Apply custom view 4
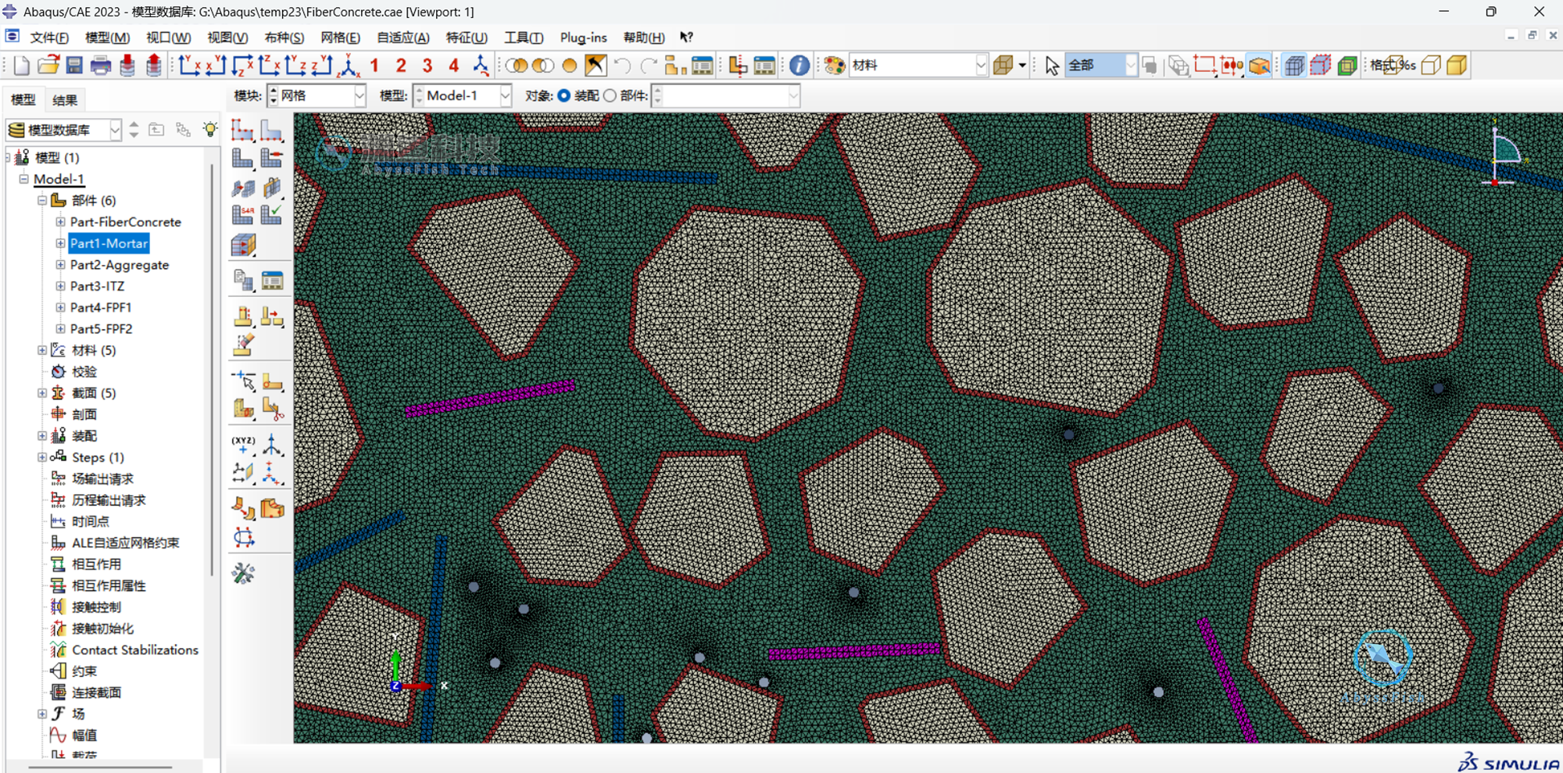The height and width of the screenshot is (773, 1563). (x=453, y=66)
